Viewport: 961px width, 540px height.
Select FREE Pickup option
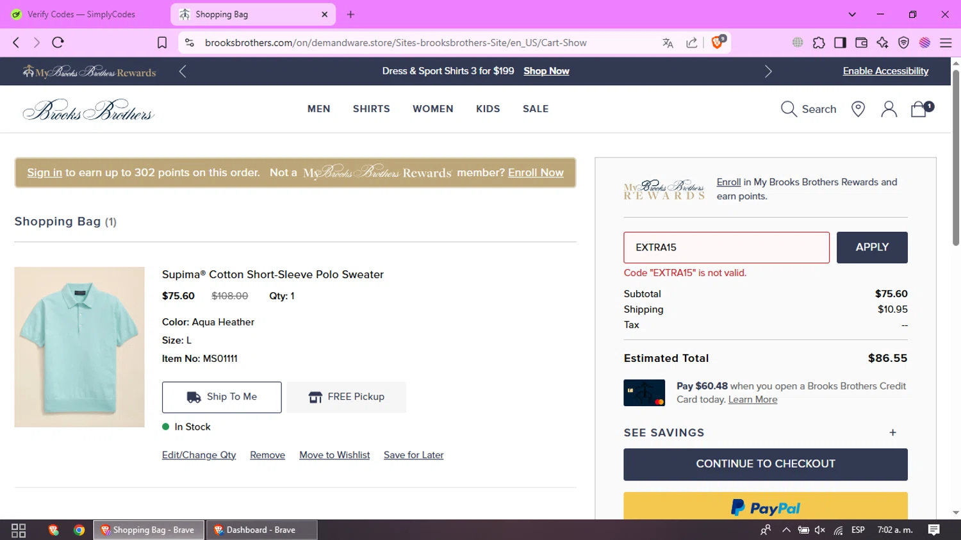pyautogui.click(x=347, y=397)
